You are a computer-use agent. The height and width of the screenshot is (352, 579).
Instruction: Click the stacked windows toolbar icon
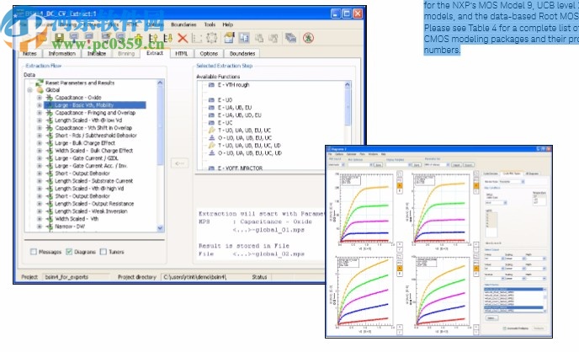(290, 38)
